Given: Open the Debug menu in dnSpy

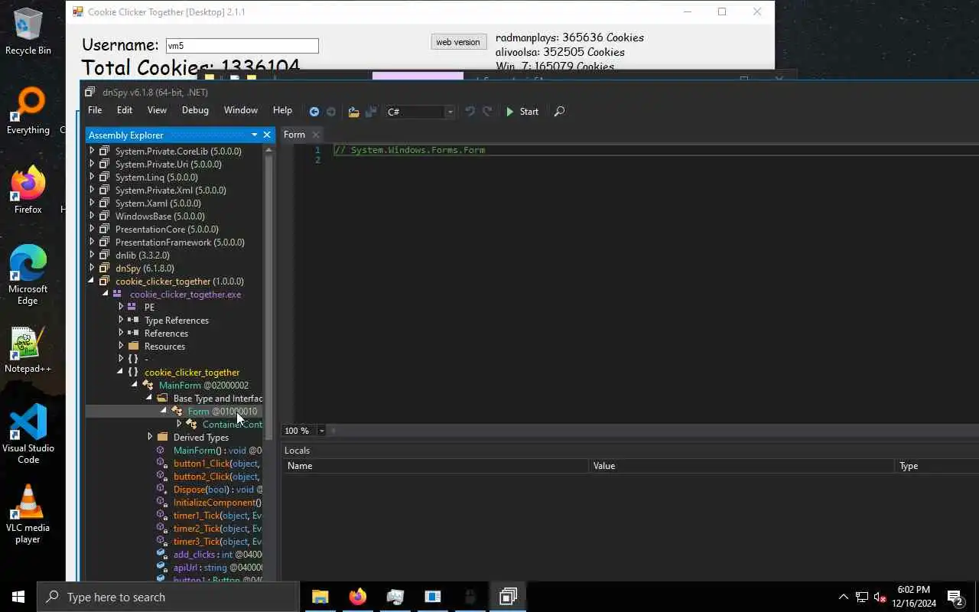Looking at the screenshot, I should [195, 110].
